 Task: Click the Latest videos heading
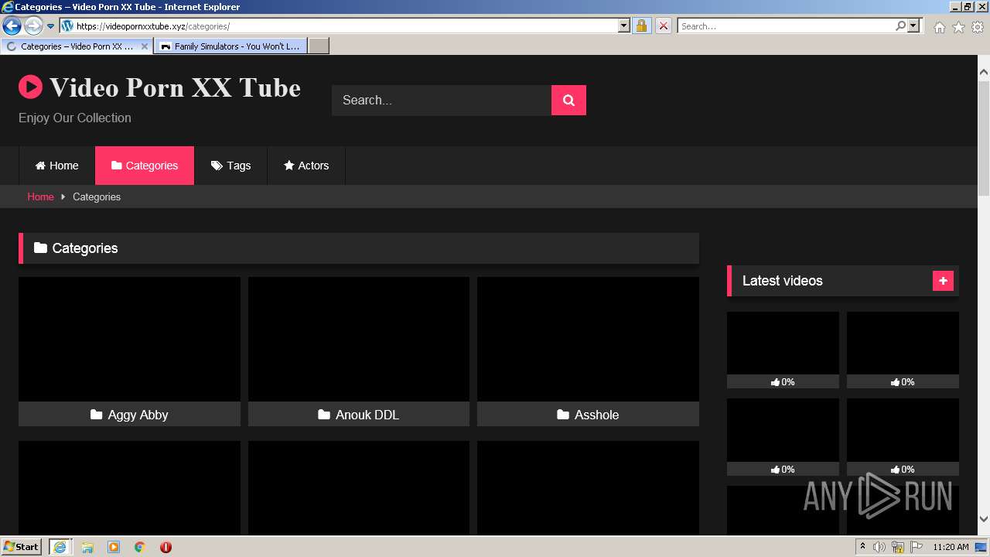[x=782, y=281]
